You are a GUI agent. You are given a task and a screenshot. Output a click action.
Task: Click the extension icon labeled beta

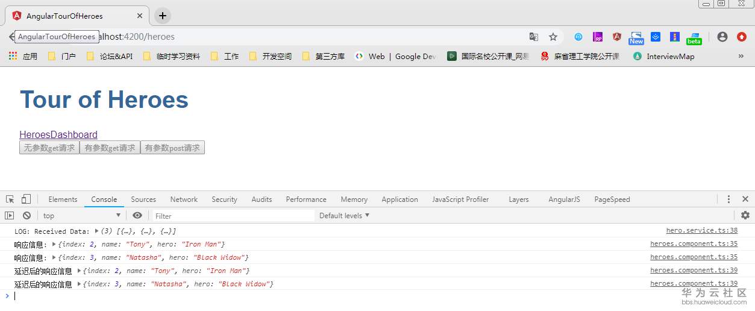(694, 39)
